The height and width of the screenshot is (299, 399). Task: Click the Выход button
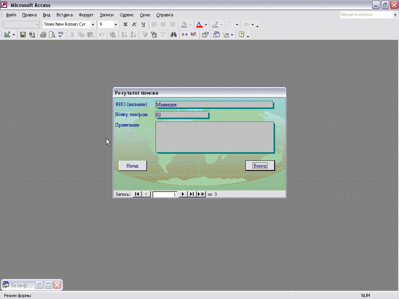[260, 166]
